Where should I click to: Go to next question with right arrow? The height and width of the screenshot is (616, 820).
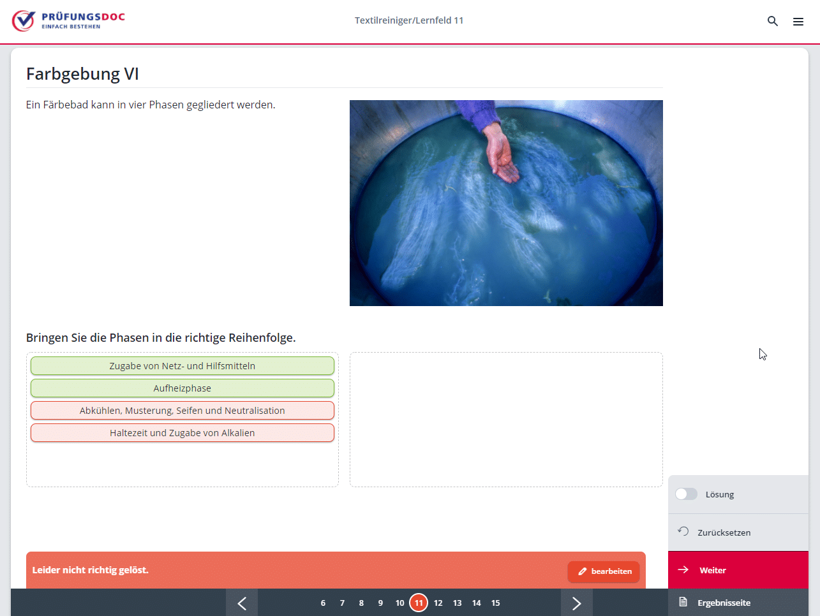point(576,603)
